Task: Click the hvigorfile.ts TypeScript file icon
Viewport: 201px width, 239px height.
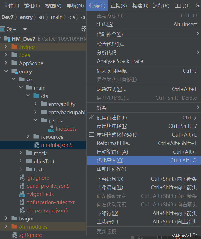Action: click(x=22, y=194)
